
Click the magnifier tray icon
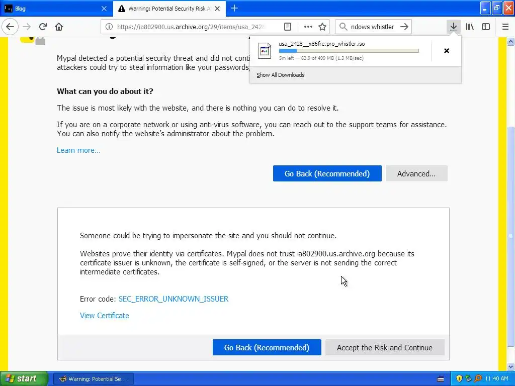pos(478,378)
